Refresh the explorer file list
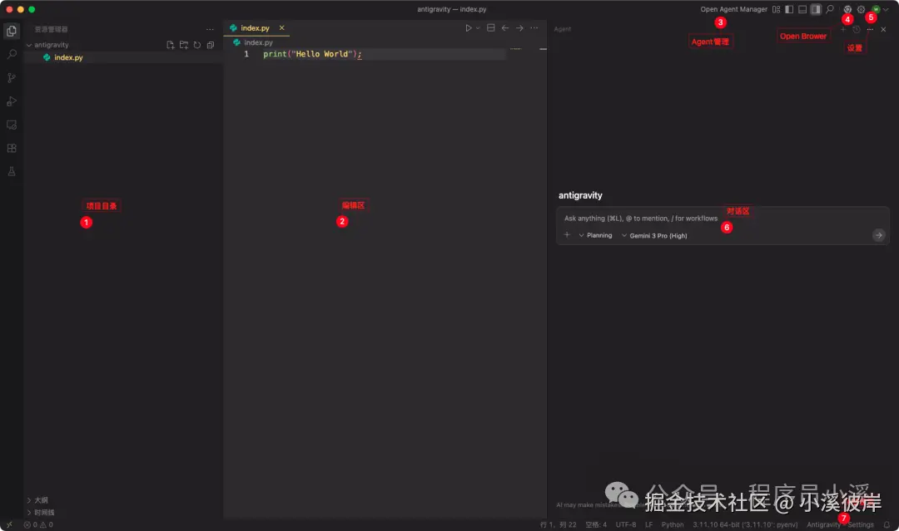This screenshot has height=531, width=899. coord(197,45)
